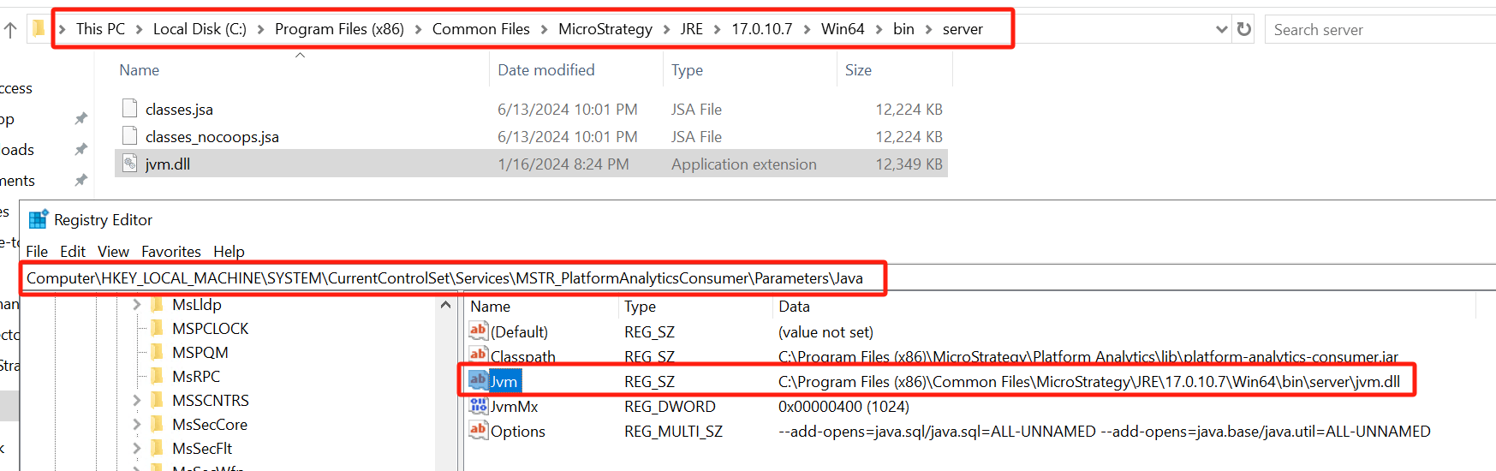Select This PC breadcrumb
1496x471 pixels.
click(x=100, y=29)
